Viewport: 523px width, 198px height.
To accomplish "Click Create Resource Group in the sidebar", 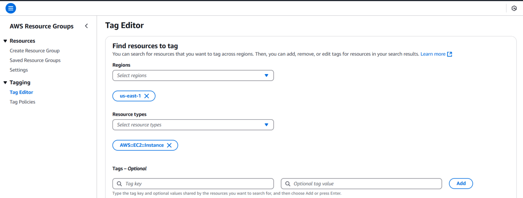I will (34, 50).
